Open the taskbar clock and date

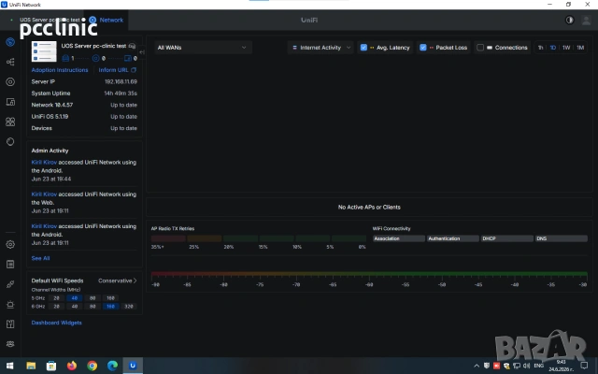coord(561,366)
